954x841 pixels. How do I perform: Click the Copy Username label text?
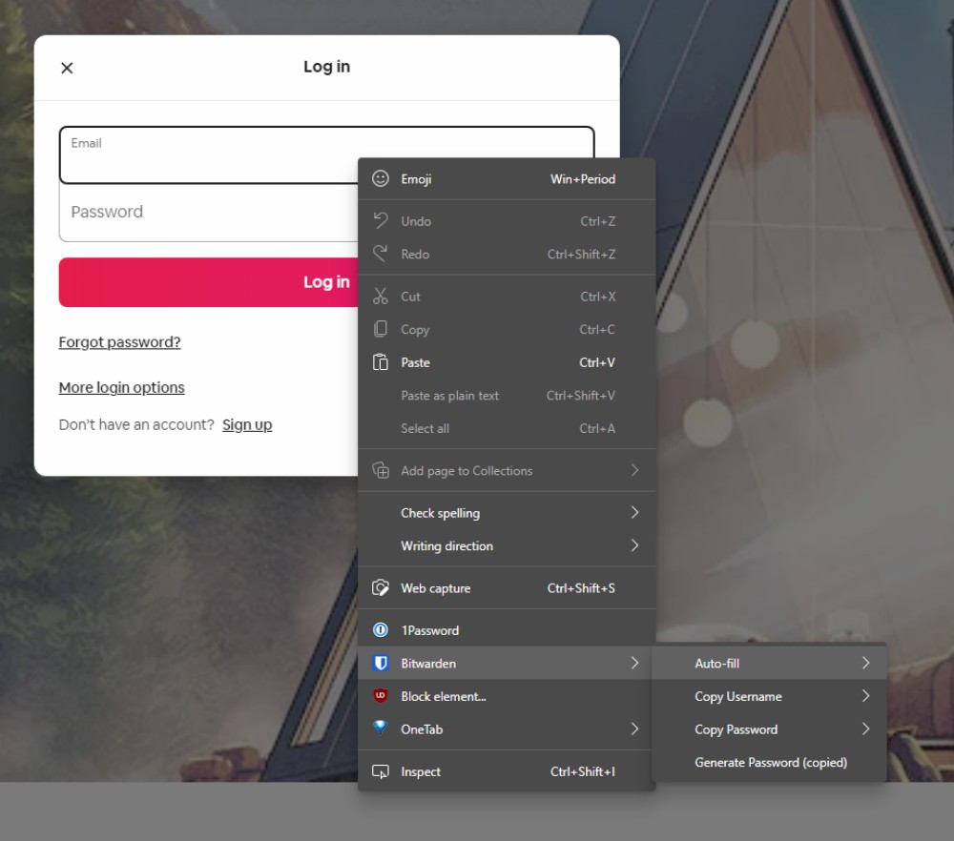(738, 696)
